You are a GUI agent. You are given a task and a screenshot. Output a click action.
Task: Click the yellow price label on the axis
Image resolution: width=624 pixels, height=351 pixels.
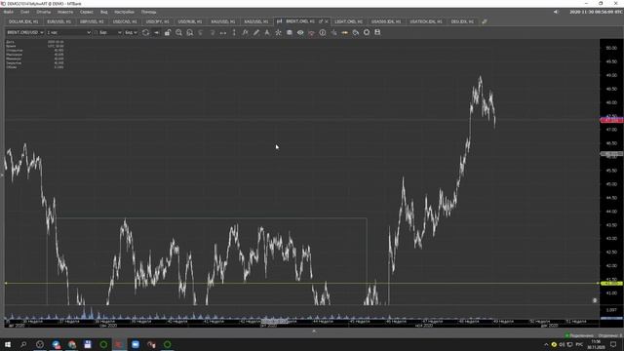(611, 284)
